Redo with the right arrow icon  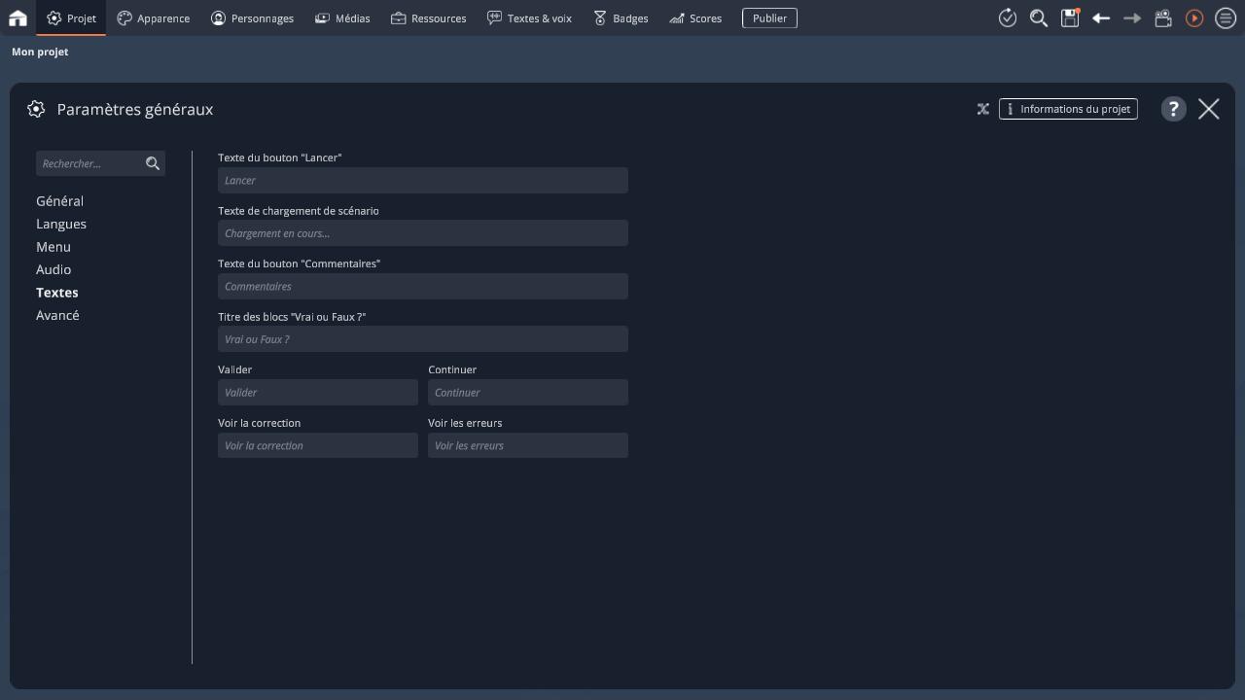pyautogui.click(x=1132, y=17)
